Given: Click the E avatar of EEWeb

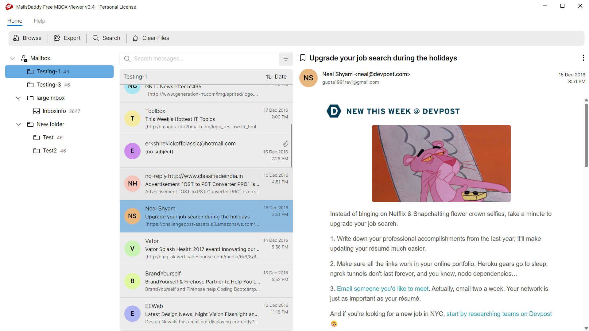Looking at the screenshot, I should [132, 314].
